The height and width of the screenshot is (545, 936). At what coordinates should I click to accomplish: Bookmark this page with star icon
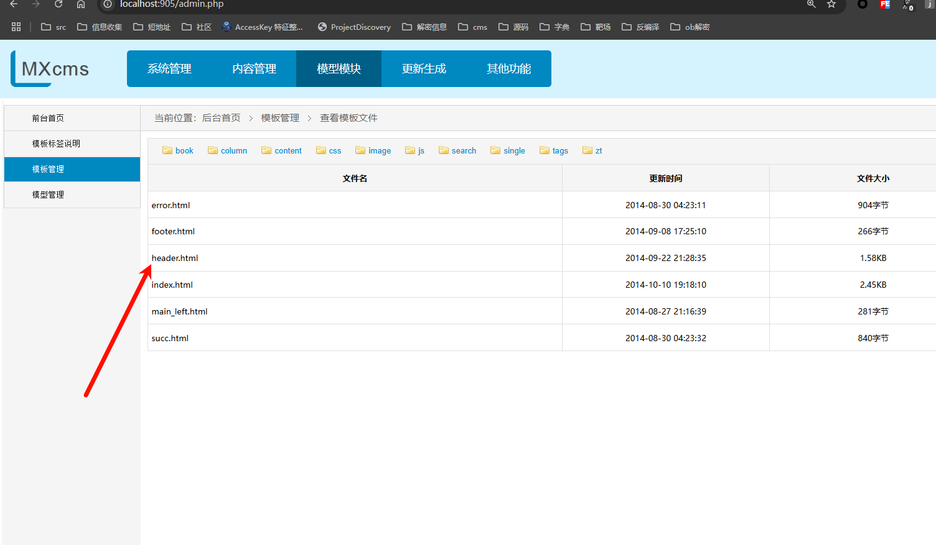coord(831,4)
